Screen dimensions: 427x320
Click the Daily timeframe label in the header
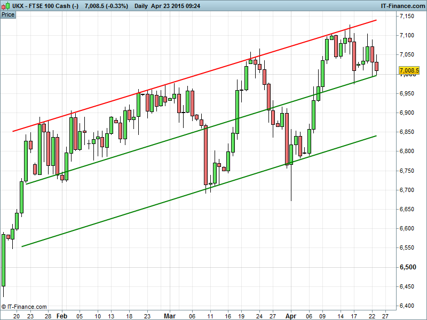click(141, 5)
